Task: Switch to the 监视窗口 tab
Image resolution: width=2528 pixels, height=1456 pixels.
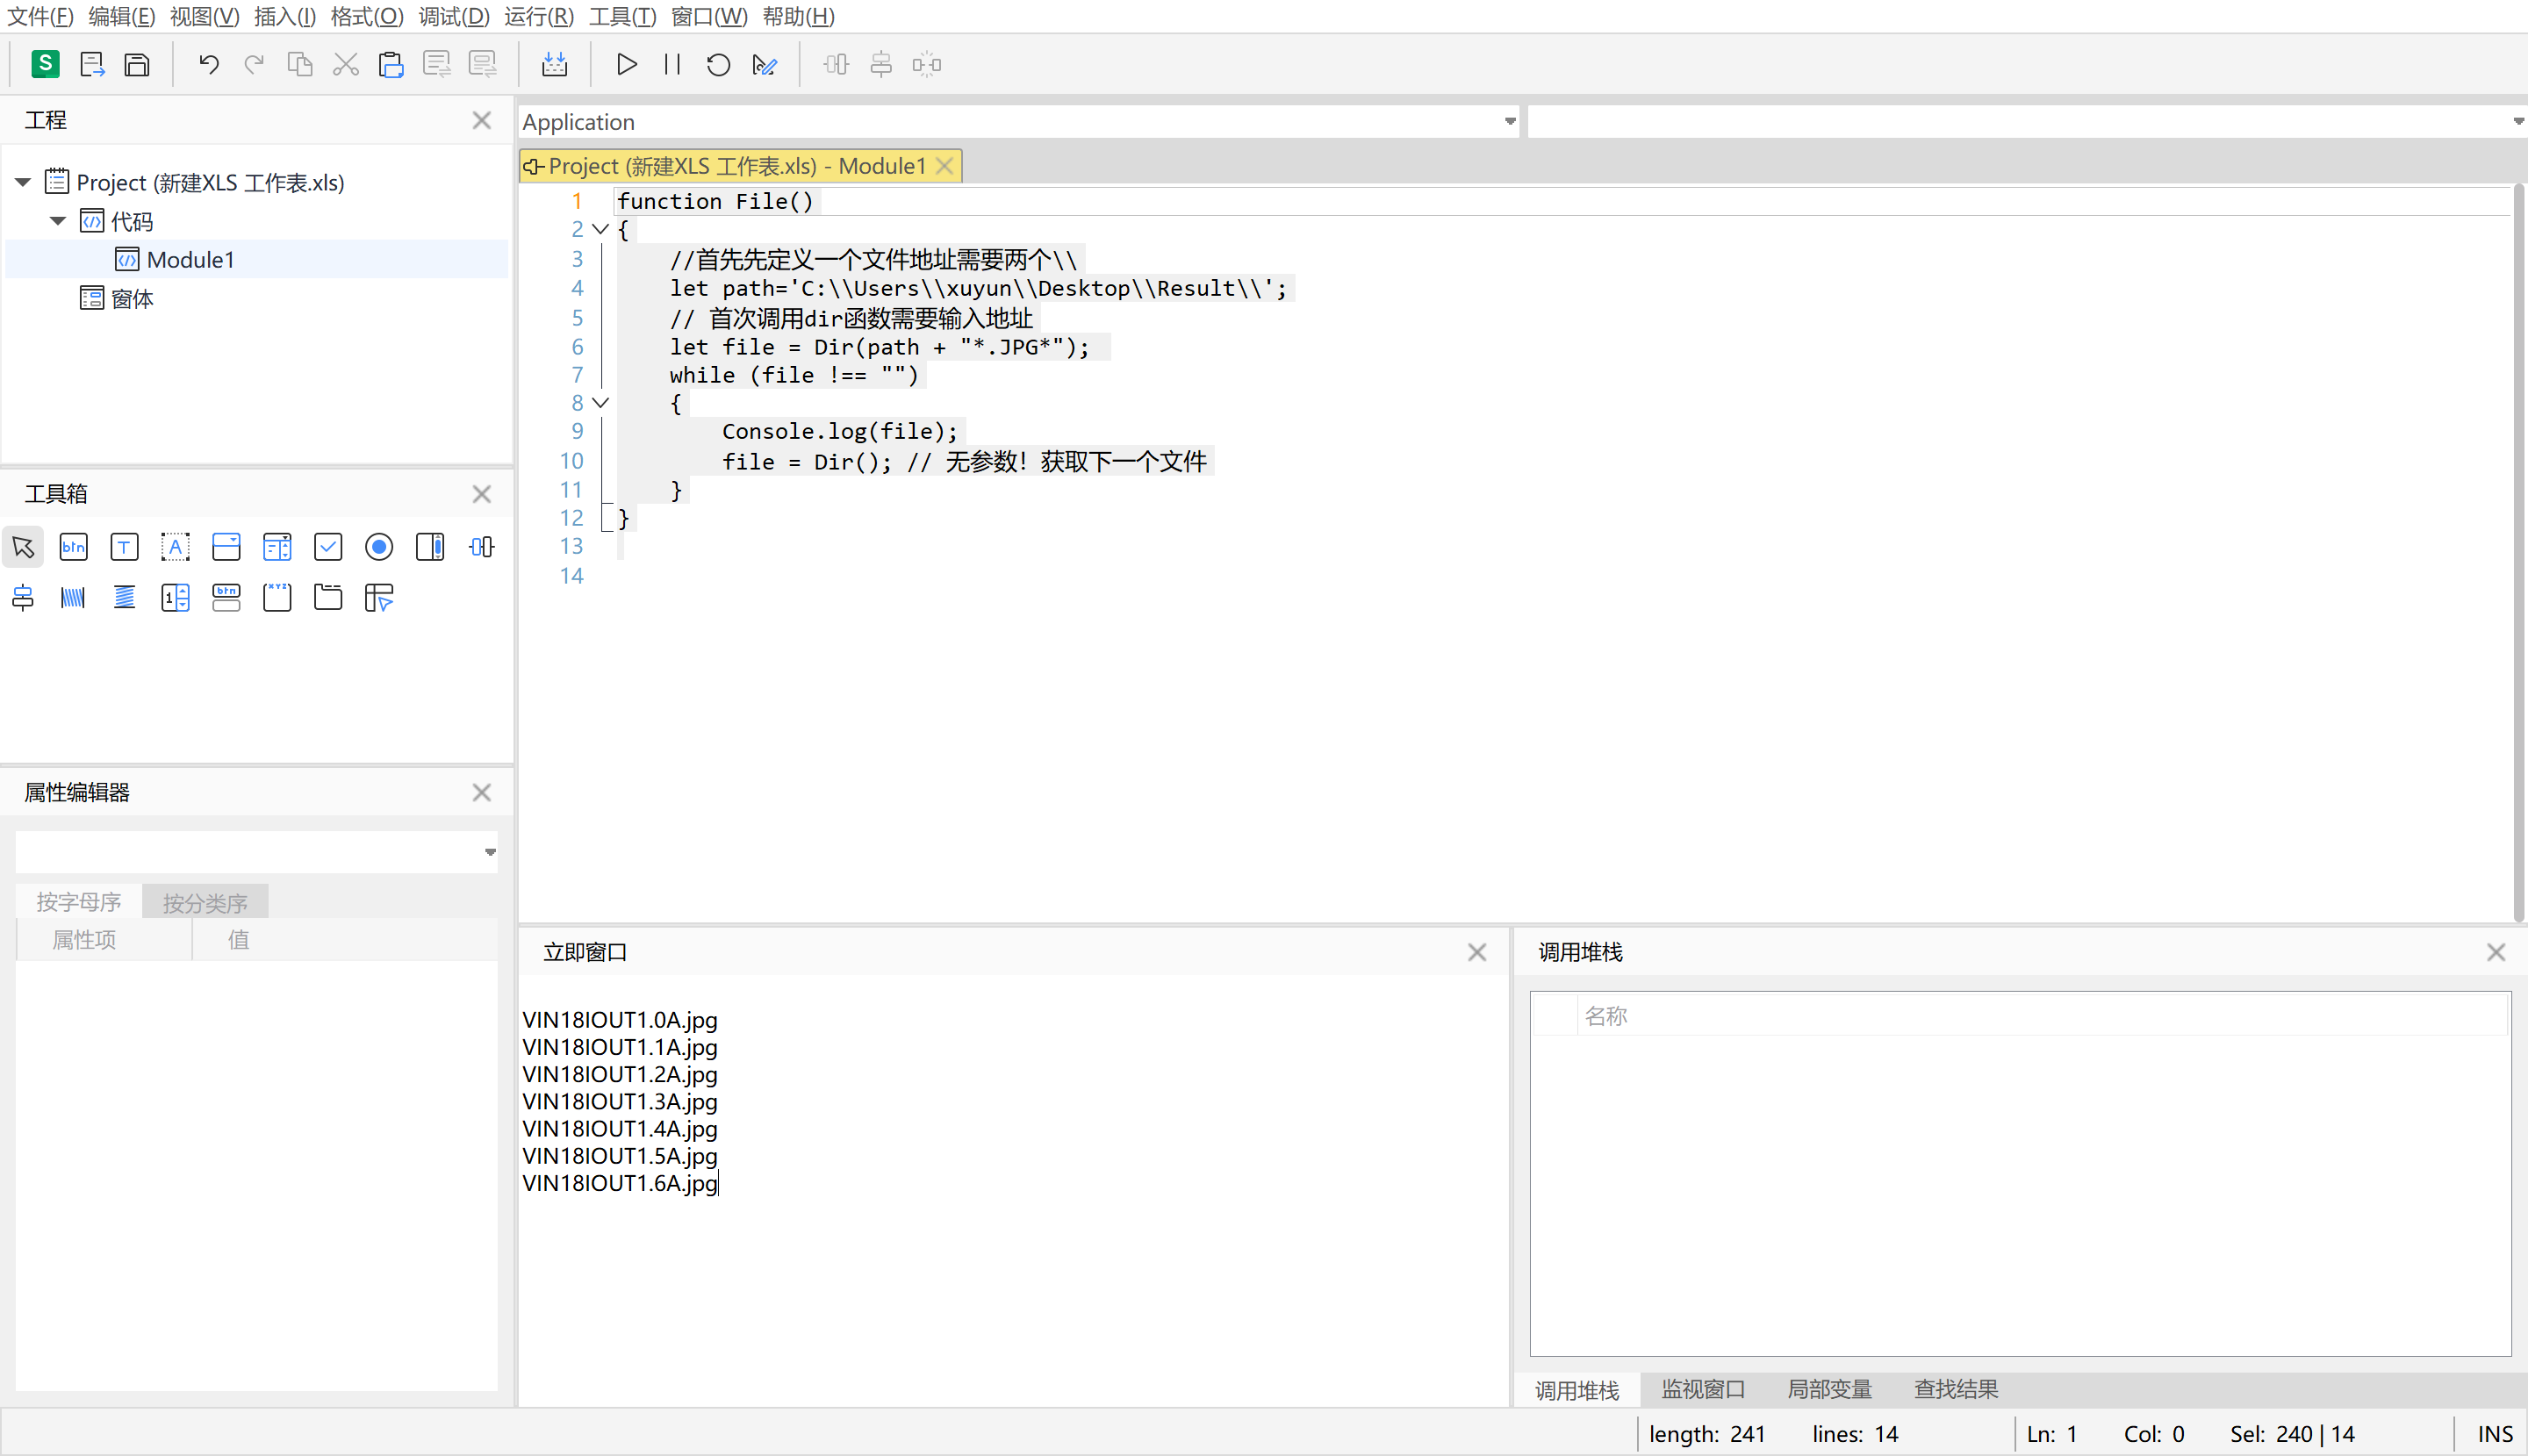Action: pos(1702,1389)
